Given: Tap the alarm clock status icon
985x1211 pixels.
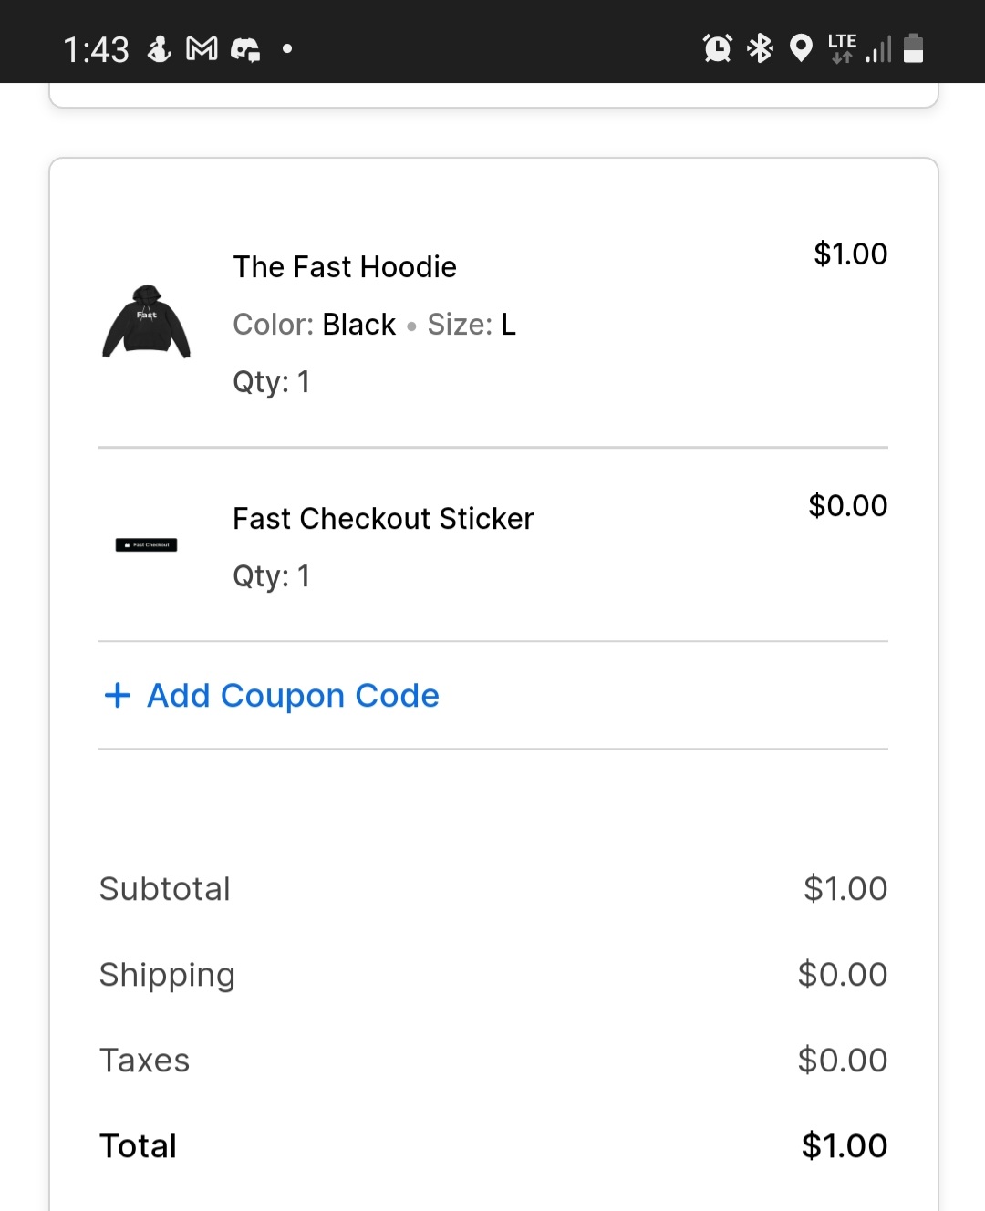Looking at the screenshot, I should [717, 47].
